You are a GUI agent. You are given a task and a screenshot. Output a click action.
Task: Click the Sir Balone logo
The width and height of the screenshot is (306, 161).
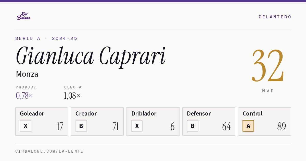click(23, 16)
